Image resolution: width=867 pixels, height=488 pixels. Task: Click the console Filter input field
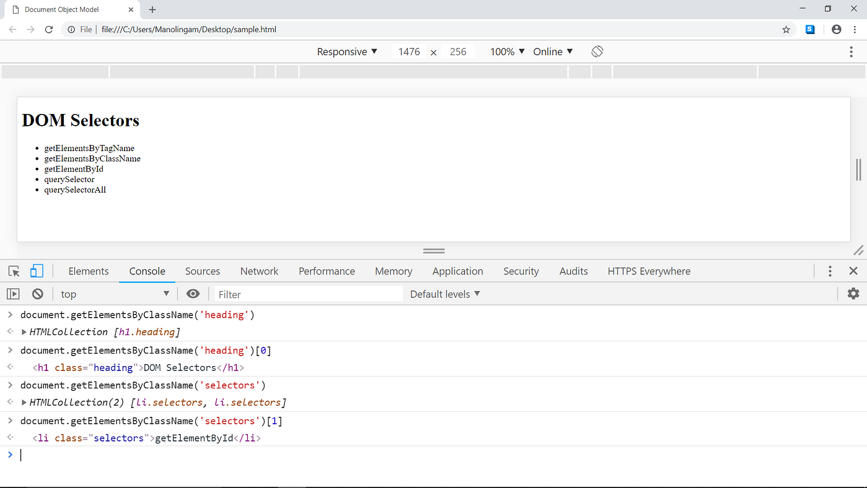(x=308, y=294)
